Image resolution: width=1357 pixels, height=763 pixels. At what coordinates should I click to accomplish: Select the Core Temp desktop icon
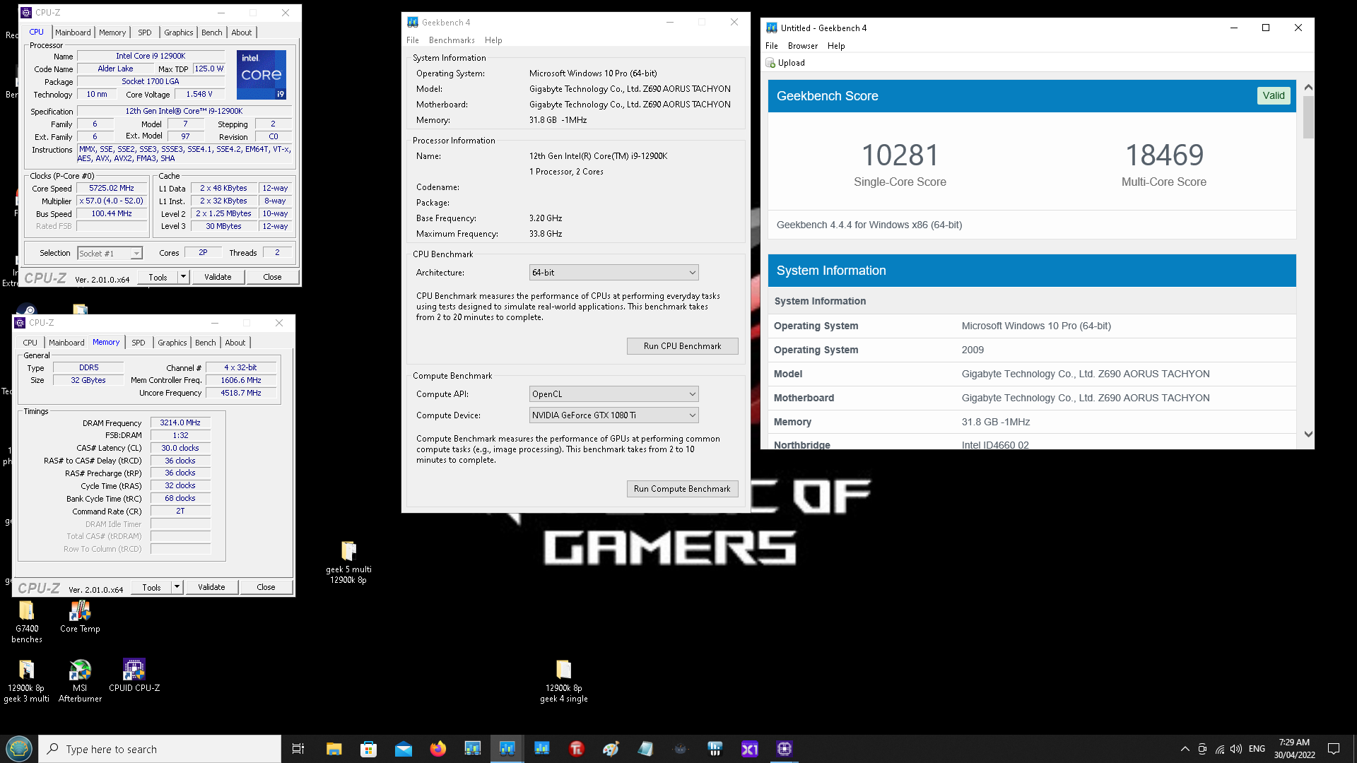[80, 617]
